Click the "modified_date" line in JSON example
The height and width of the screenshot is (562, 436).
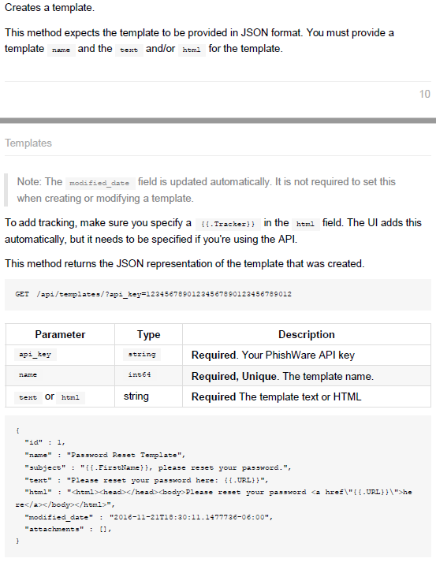148,517
